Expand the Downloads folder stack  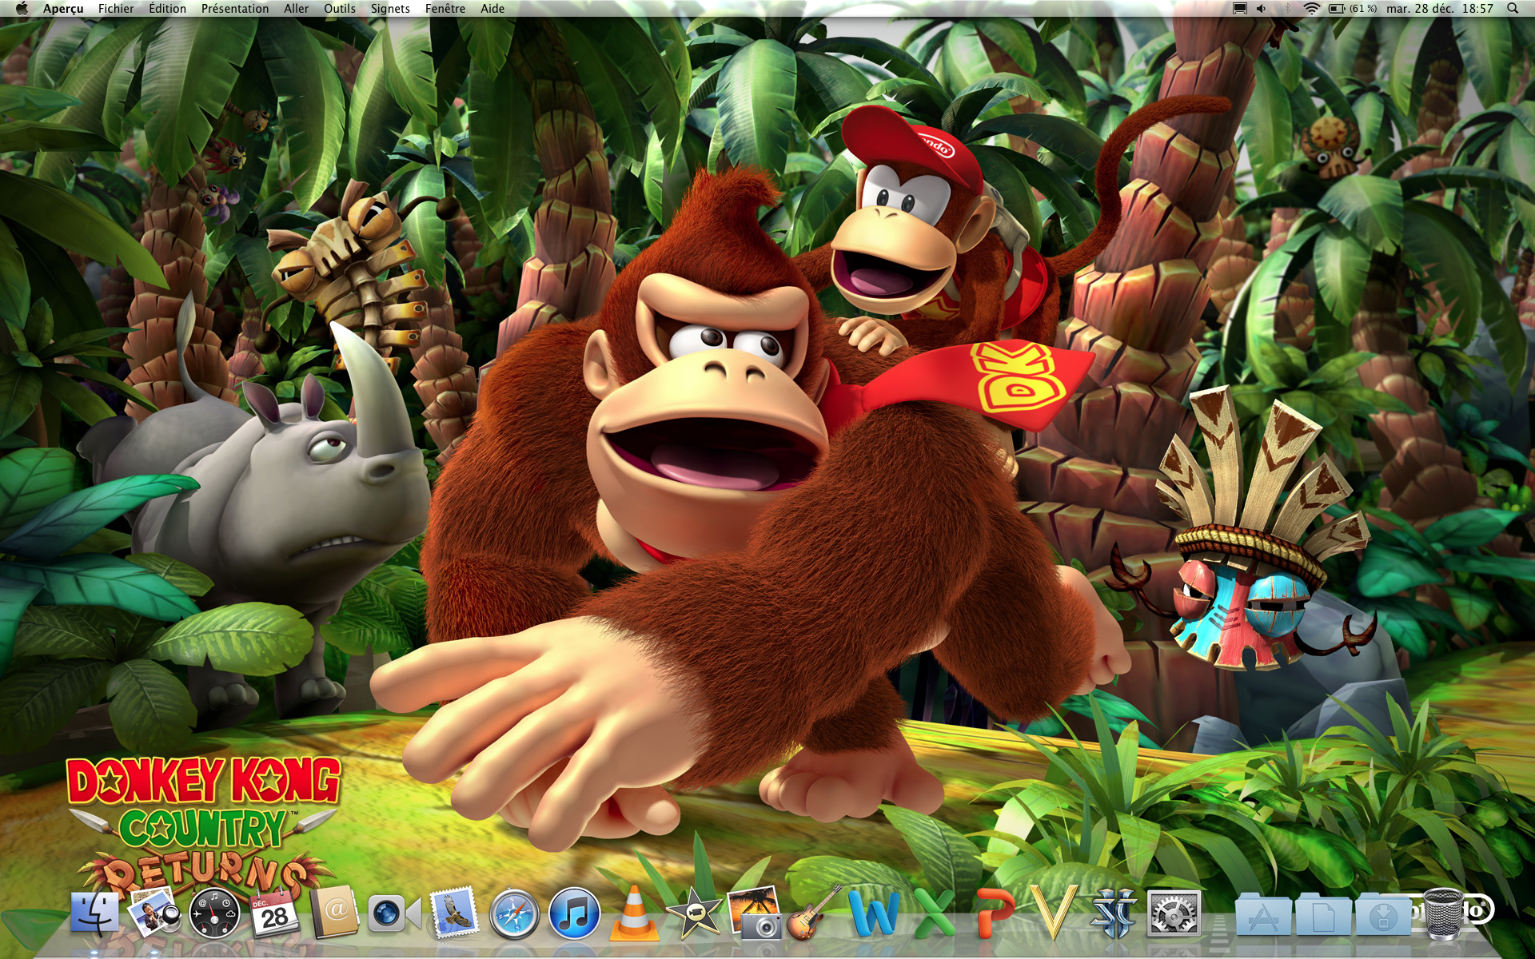[1383, 915]
